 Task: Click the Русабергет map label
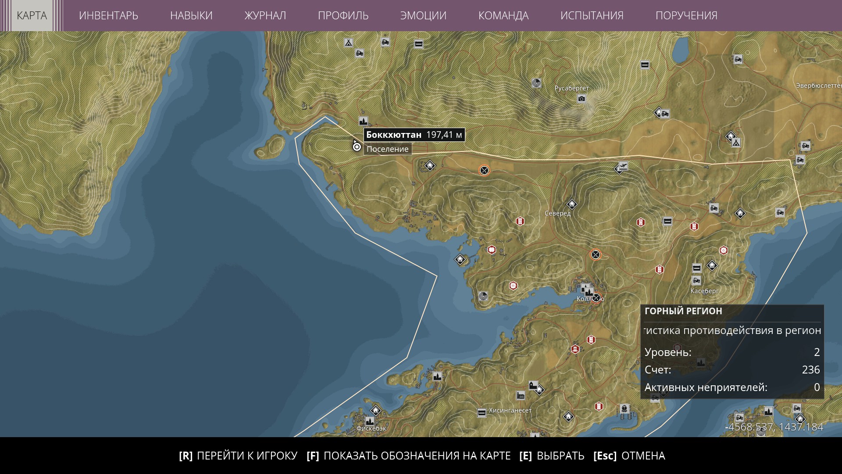[572, 88]
